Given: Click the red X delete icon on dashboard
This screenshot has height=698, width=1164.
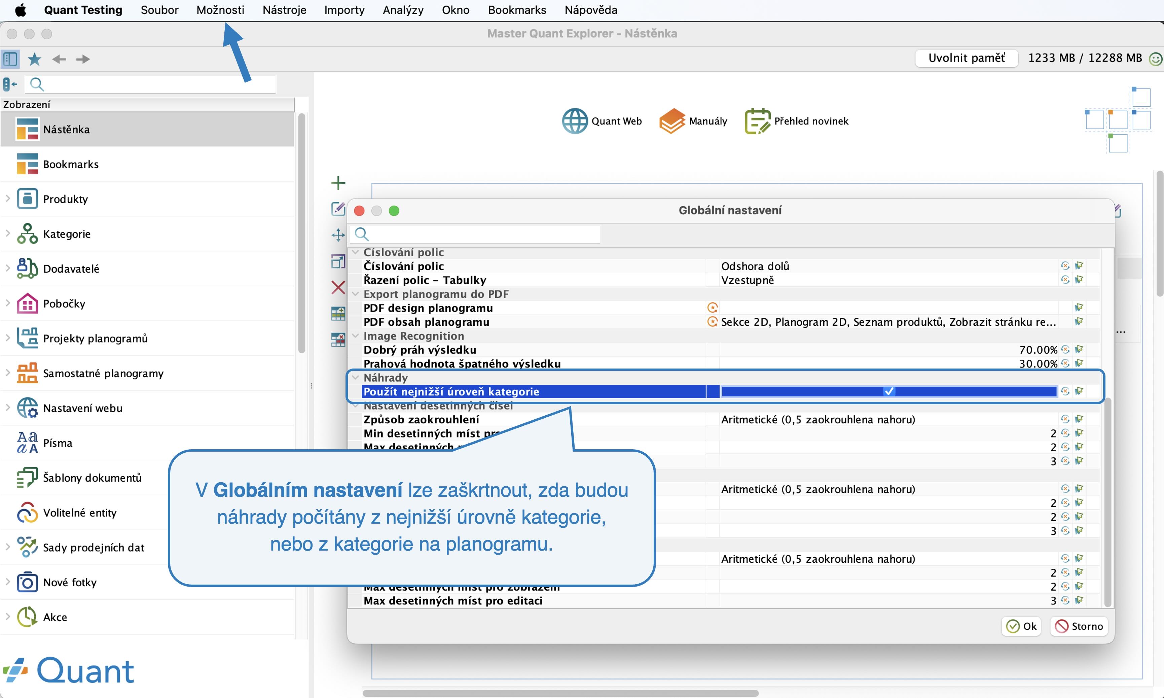Looking at the screenshot, I should click(338, 287).
